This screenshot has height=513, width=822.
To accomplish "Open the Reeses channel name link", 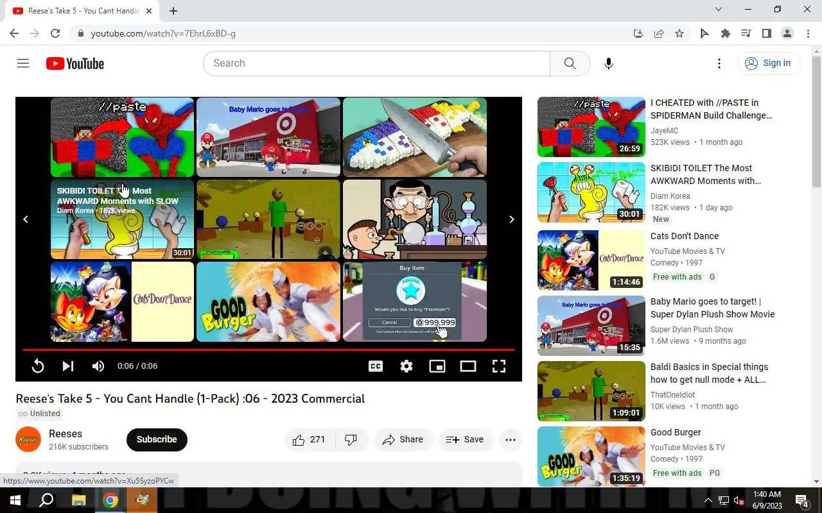I will click(66, 434).
